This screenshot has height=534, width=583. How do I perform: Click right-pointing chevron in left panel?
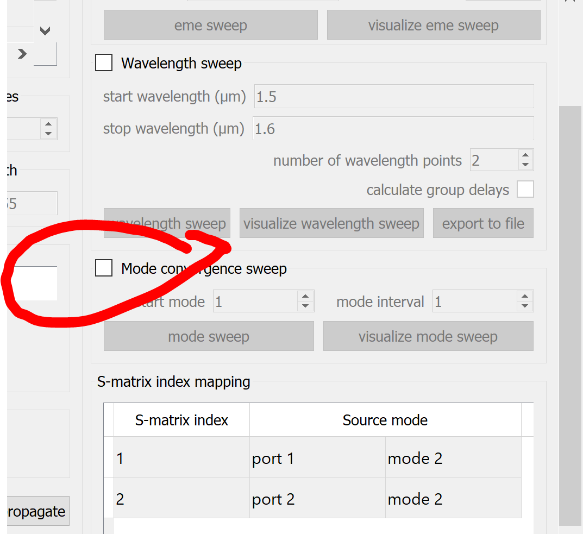22,54
